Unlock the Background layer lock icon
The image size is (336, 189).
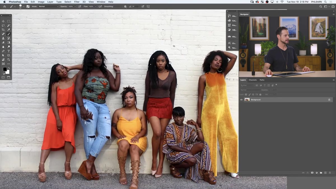point(329,100)
